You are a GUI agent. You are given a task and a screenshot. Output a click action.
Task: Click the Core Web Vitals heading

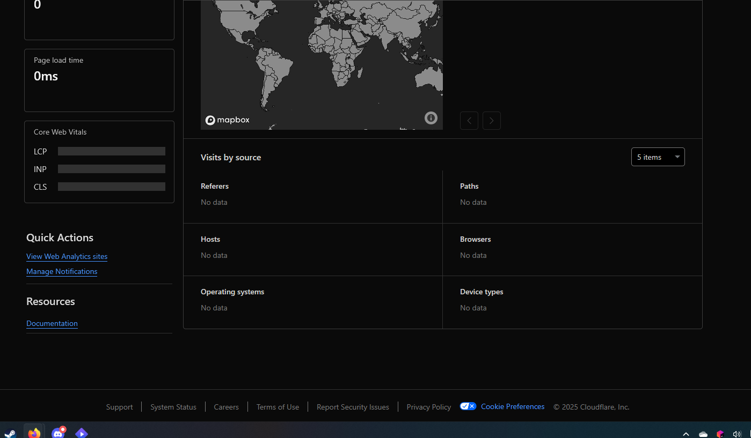tap(60, 132)
